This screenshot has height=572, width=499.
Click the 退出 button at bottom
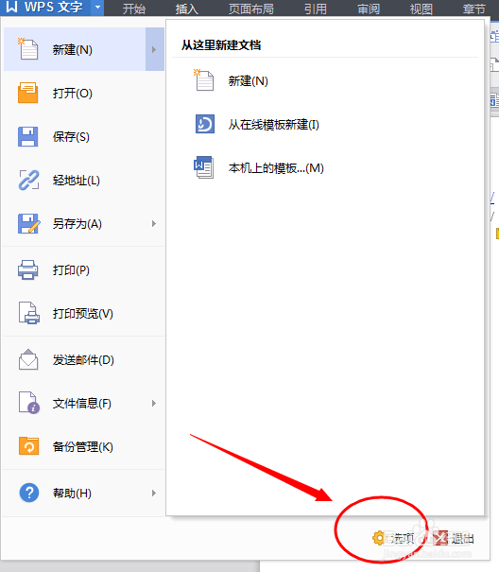[x=455, y=538]
